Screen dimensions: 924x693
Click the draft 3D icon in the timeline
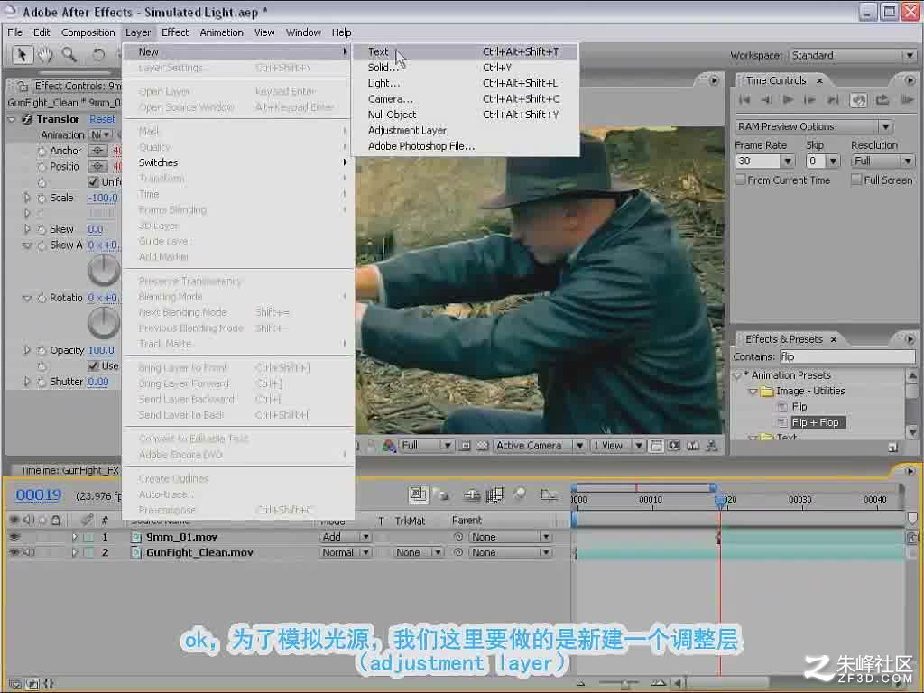(x=442, y=495)
